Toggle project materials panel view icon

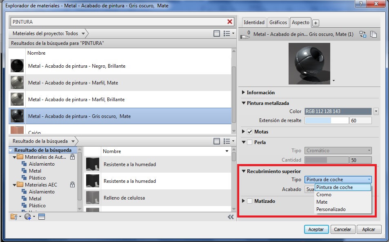217,33
